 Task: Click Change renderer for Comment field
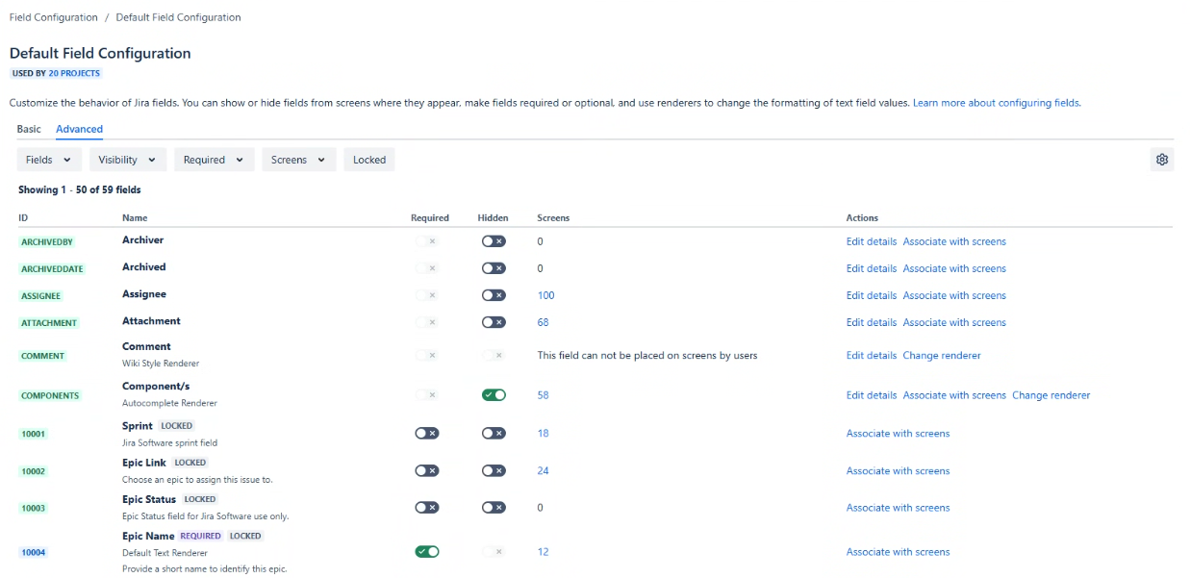[941, 356]
